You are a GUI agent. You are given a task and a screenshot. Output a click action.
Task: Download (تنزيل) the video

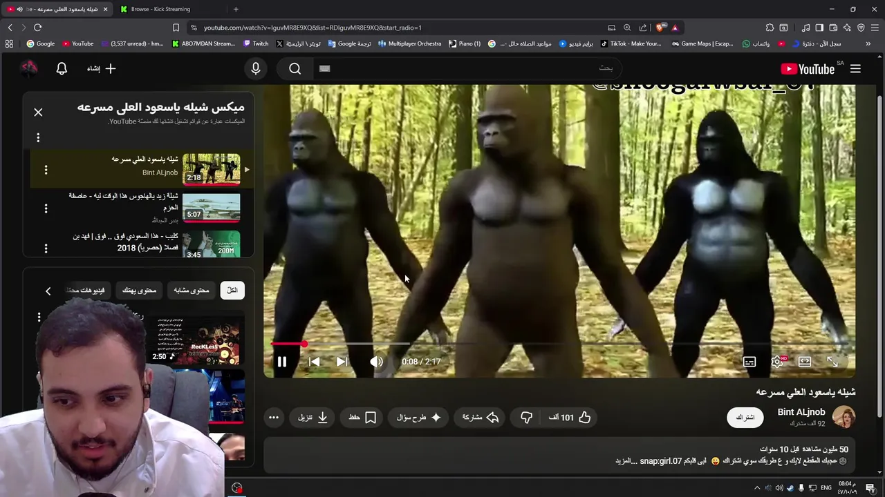coord(313,418)
